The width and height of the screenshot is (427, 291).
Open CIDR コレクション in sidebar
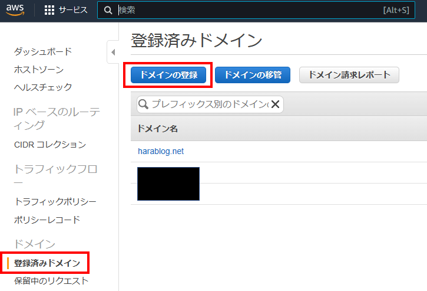pos(50,145)
